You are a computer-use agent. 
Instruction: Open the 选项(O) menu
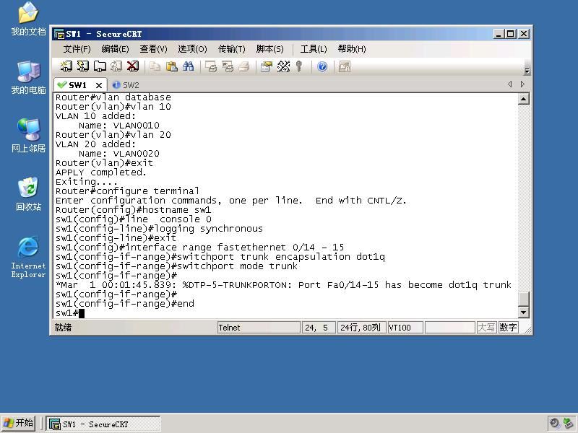[x=192, y=49]
